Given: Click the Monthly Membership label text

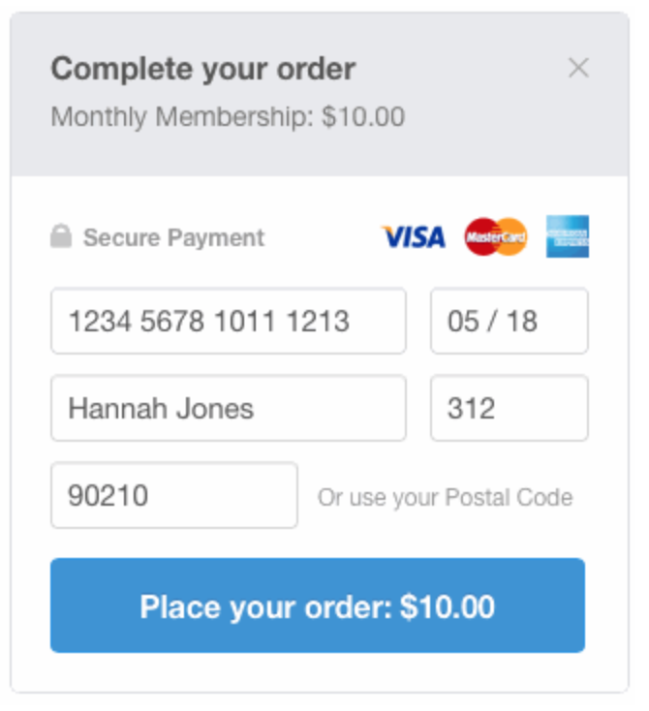Looking at the screenshot, I should tap(182, 117).
